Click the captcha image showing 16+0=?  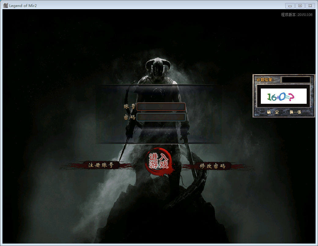coord(283,96)
